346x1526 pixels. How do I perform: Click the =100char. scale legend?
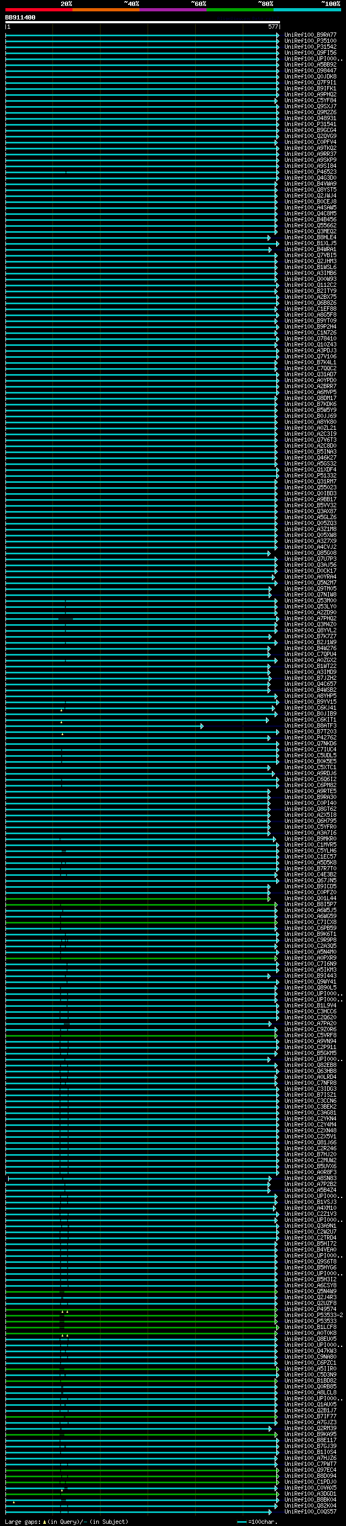click(257, 1521)
